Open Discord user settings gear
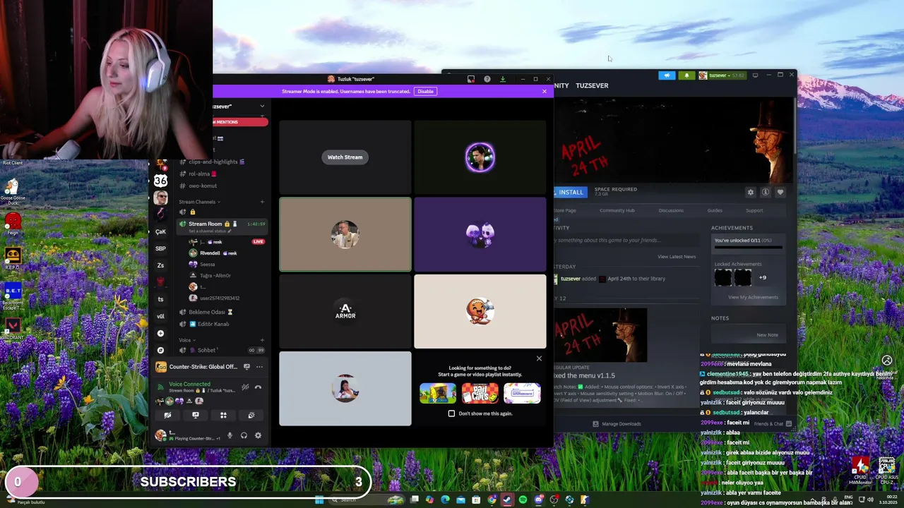Image resolution: width=904 pixels, height=508 pixels. (258, 435)
